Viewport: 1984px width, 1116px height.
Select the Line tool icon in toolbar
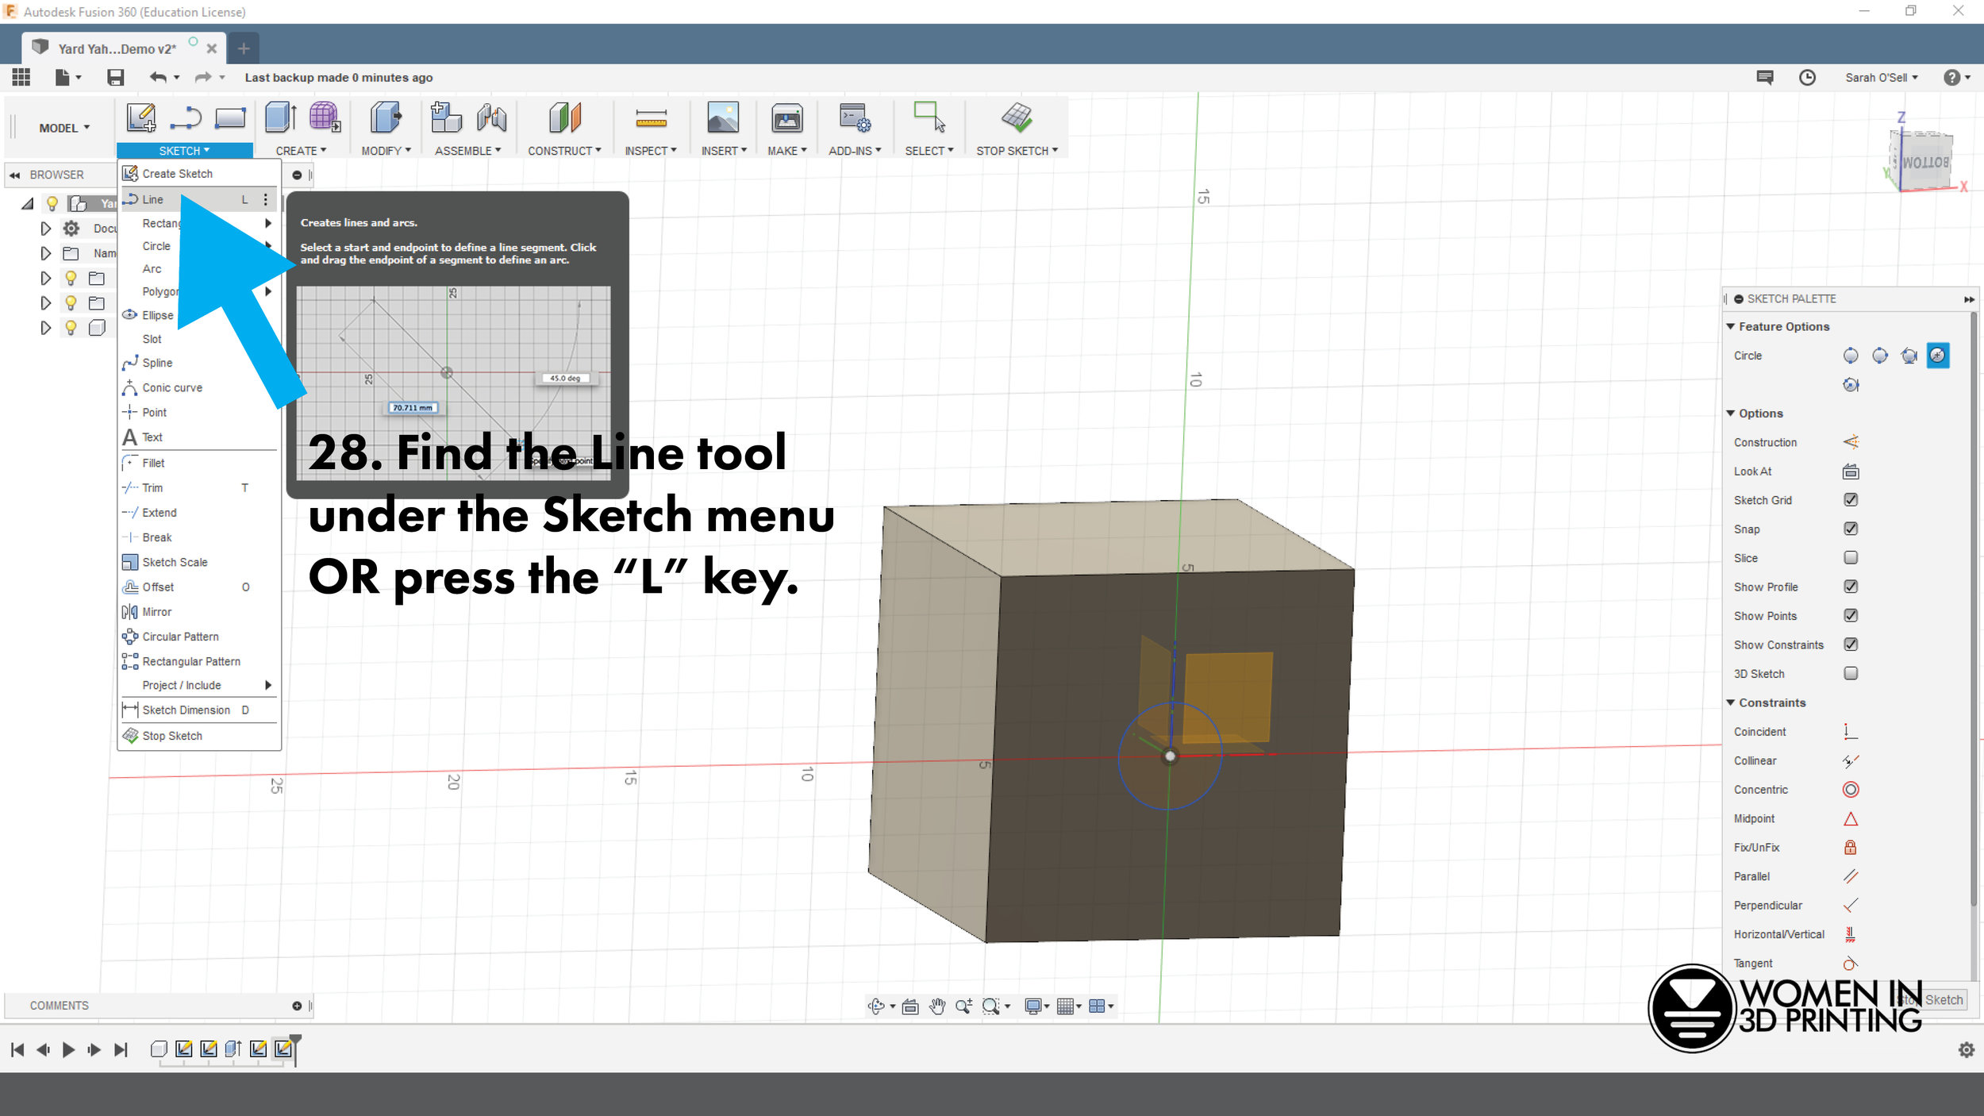coord(186,118)
